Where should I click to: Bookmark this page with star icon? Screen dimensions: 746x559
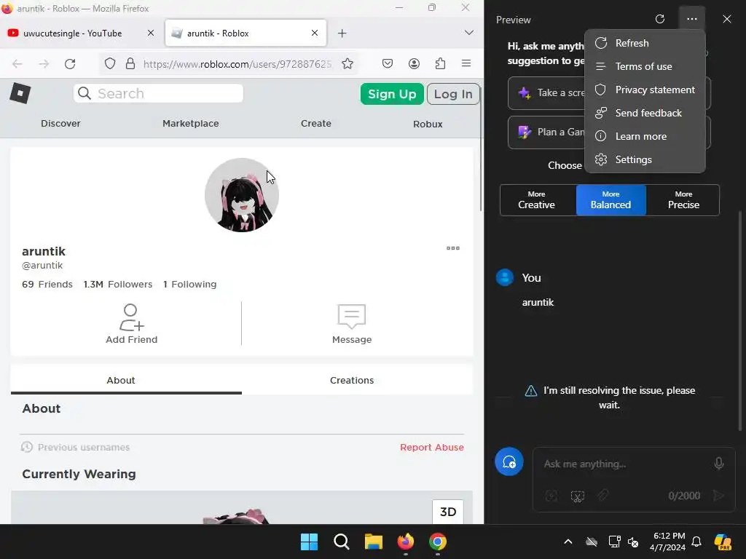tap(348, 64)
